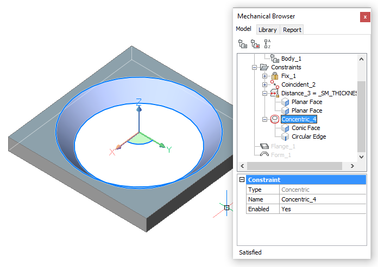This screenshot has width=378, height=267.
Task: Expand the Coincident_2 constraint node
Action: click(x=264, y=84)
